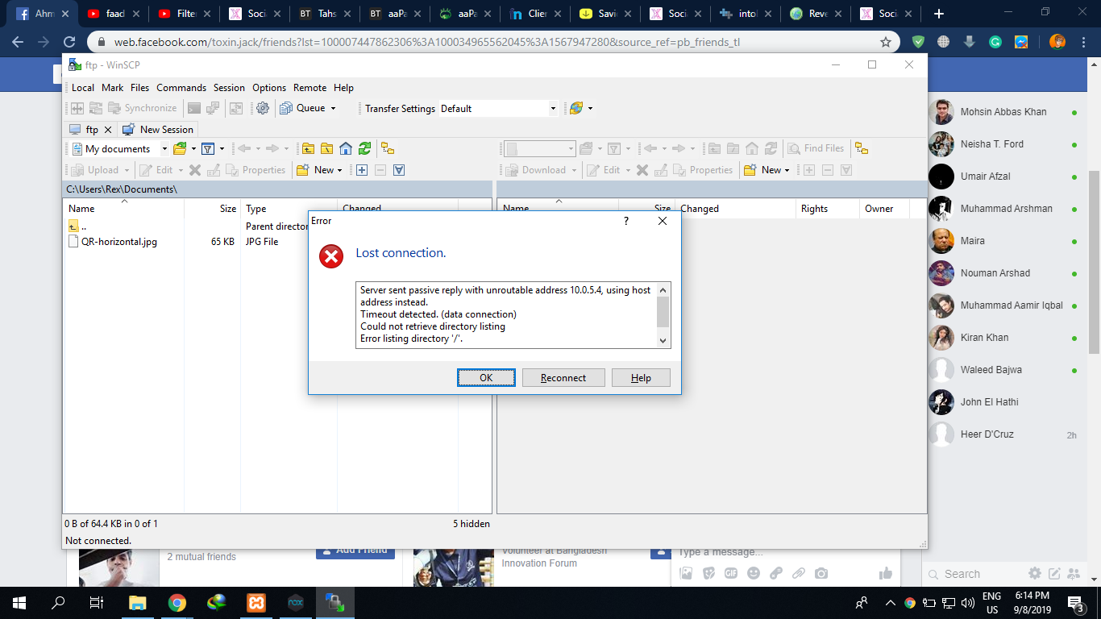The height and width of the screenshot is (619, 1101).
Task: Open the Commands menu
Action: (x=181, y=88)
